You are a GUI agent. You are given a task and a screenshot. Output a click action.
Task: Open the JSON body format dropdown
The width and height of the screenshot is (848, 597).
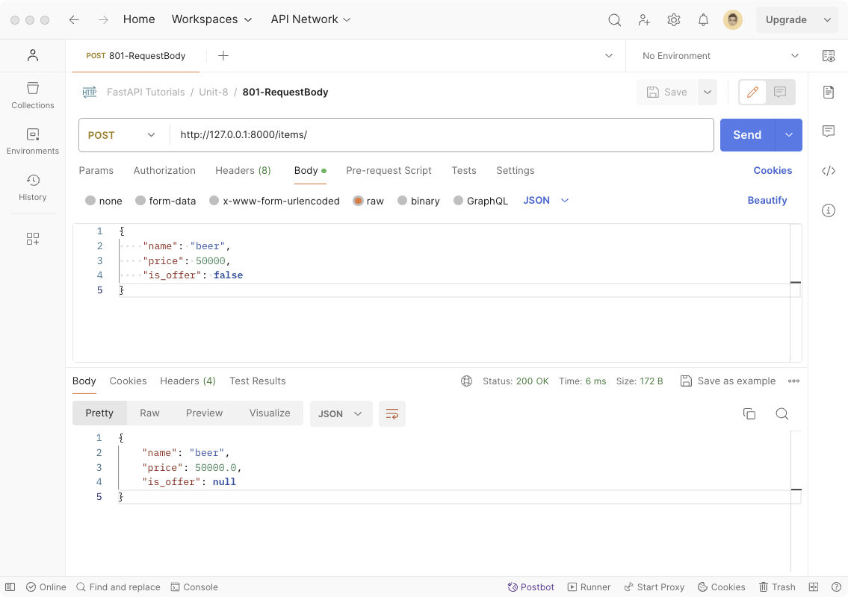pyautogui.click(x=546, y=200)
